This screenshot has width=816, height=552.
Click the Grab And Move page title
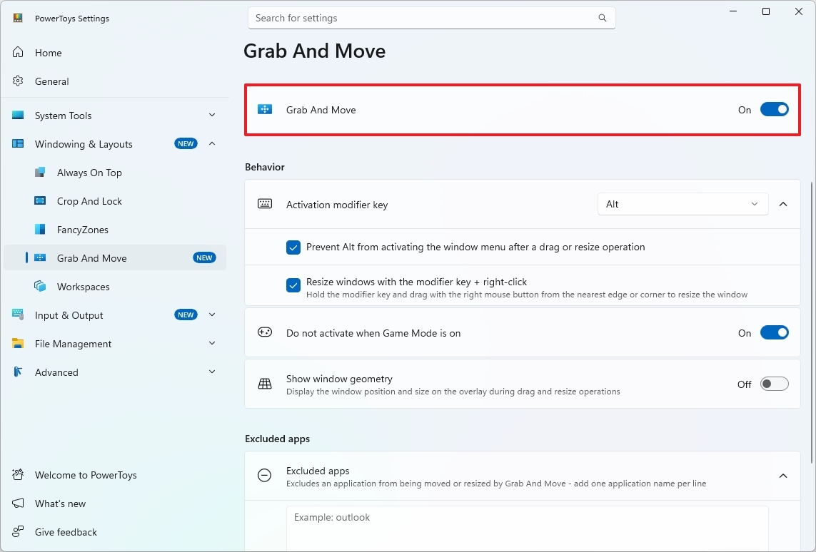(314, 51)
